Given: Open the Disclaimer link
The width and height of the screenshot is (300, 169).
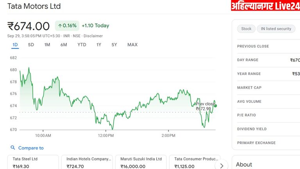Looking at the screenshot, I should tap(93, 36).
